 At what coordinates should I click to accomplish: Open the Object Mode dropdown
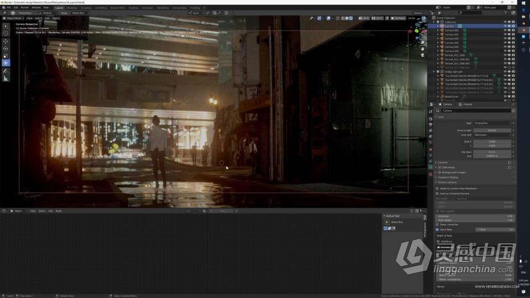(14, 18)
